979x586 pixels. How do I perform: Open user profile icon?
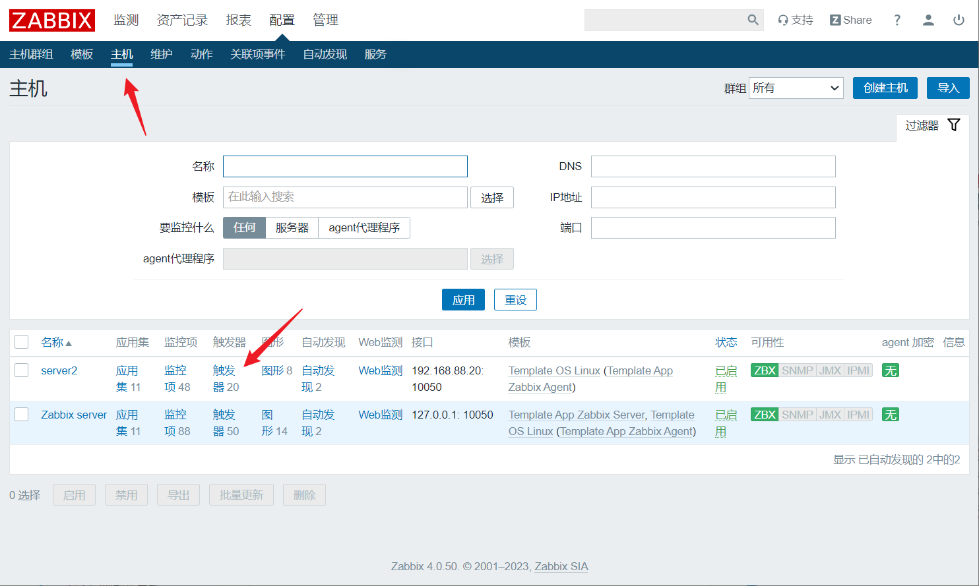928,20
